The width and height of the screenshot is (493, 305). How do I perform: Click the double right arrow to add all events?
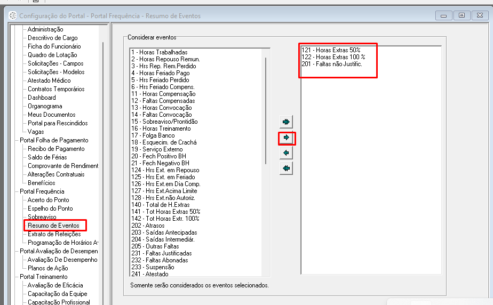click(x=287, y=122)
